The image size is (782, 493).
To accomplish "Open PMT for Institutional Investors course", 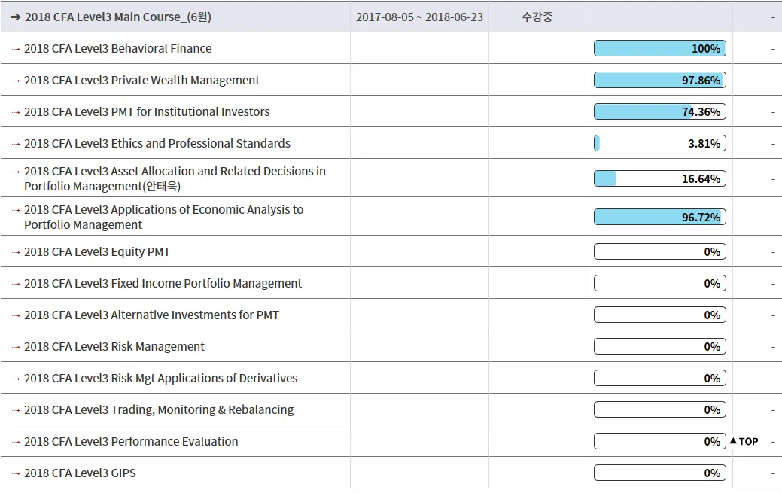I will [x=147, y=112].
